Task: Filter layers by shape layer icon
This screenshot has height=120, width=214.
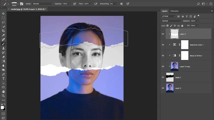Action: [191, 16]
